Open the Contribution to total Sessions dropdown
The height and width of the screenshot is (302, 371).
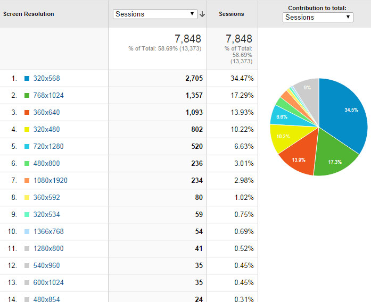[318, 17]
